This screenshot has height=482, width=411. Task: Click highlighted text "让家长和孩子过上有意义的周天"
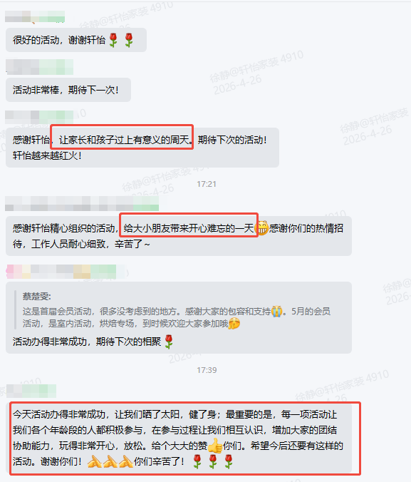pos(124,140)
